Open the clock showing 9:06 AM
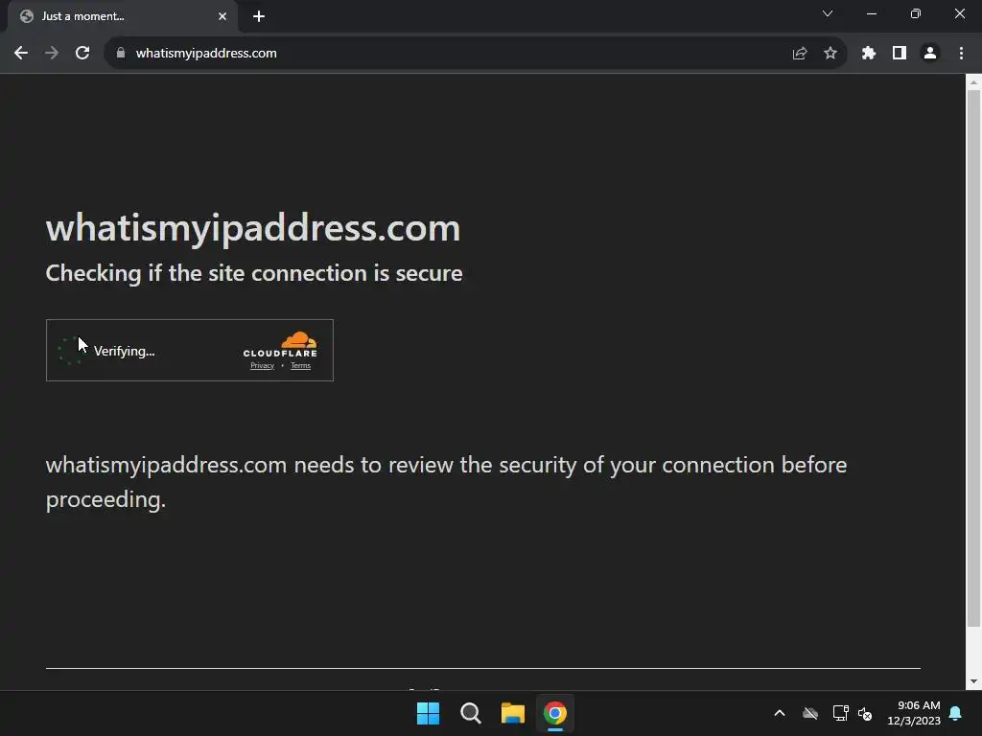The image size is (982, 736). click(914, 713)
